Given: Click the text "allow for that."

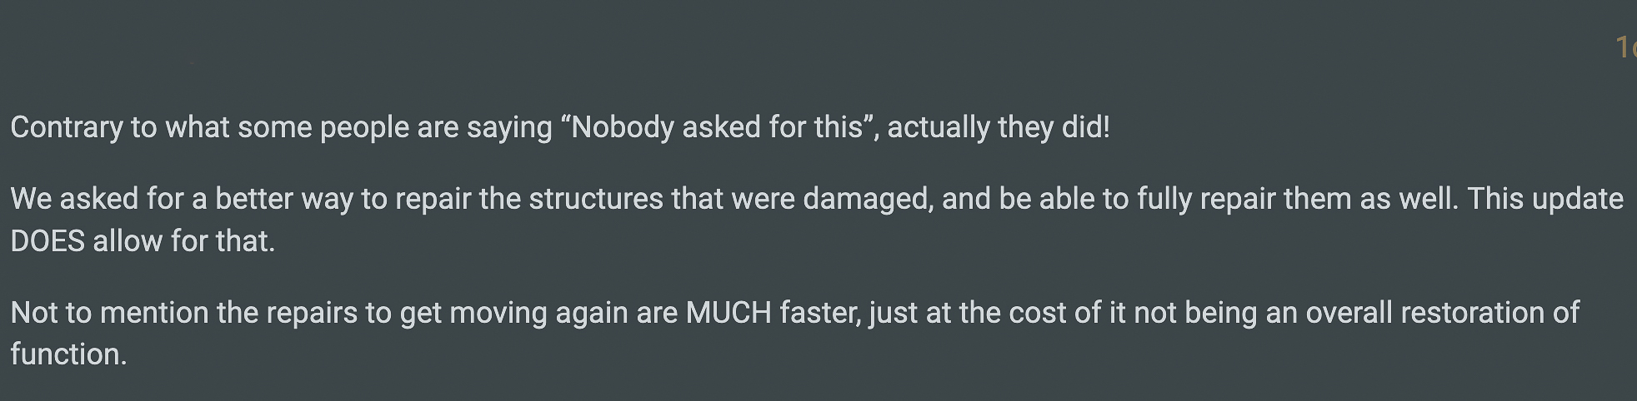Looking at the screenshot, I should click(183, 241).
